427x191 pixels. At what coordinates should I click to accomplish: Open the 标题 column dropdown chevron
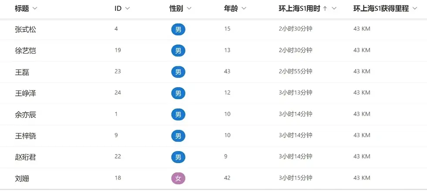34,8
